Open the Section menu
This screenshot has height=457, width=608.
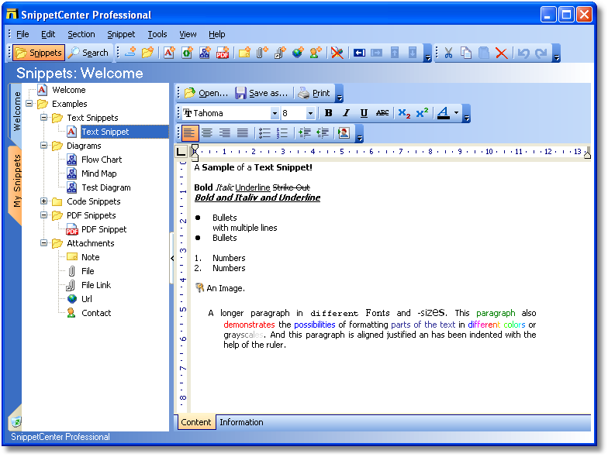click(x=81, y=34)
